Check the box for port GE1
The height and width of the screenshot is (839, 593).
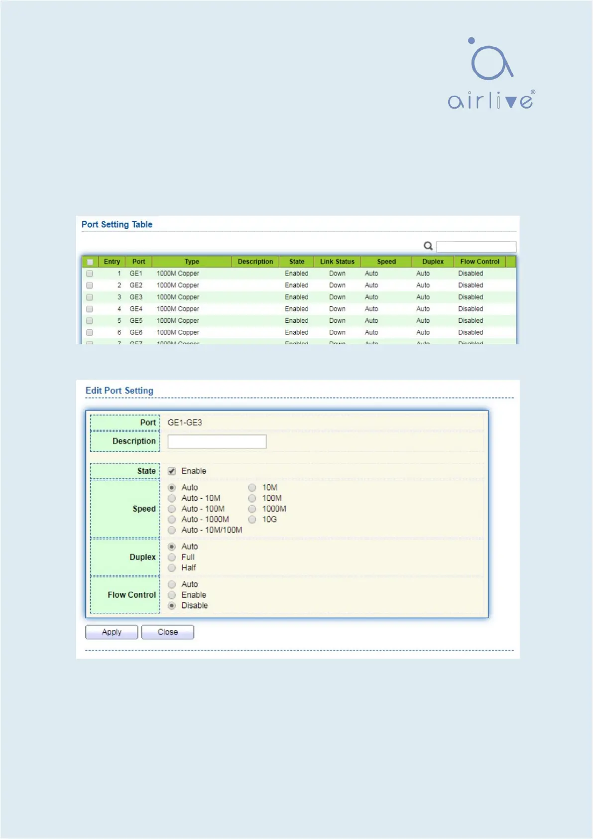coord(90,274)
